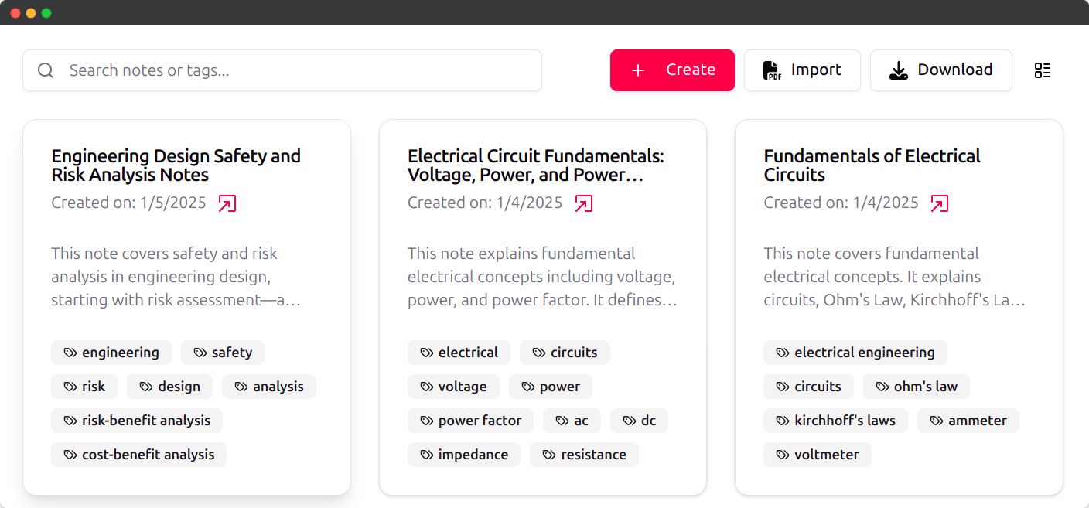
Task: Select the 'risk-benefit analysis' tag
Action: [137, 421]
